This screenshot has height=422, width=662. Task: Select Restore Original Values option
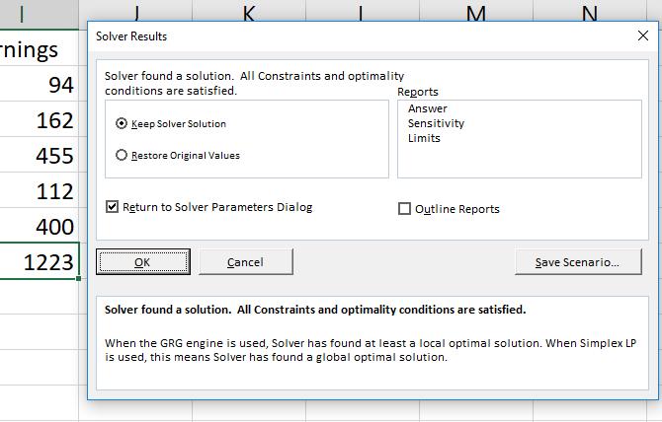coord(122,155)
